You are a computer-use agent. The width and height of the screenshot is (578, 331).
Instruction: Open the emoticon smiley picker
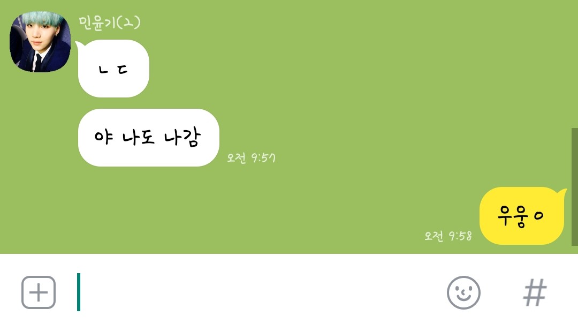(x=463, y=292)
